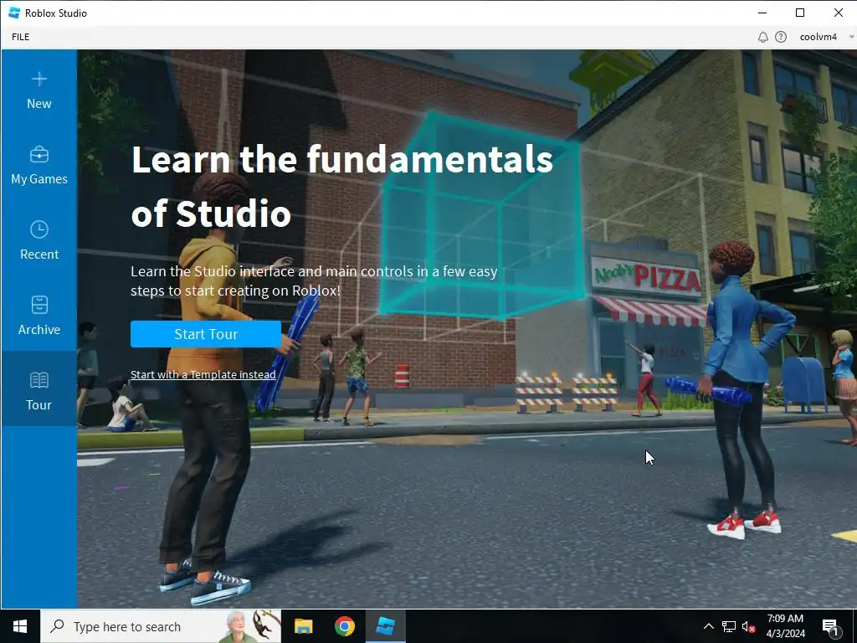The image size is (857, 643).
Task: Open the network status tray icon
Action: [729, 626]
